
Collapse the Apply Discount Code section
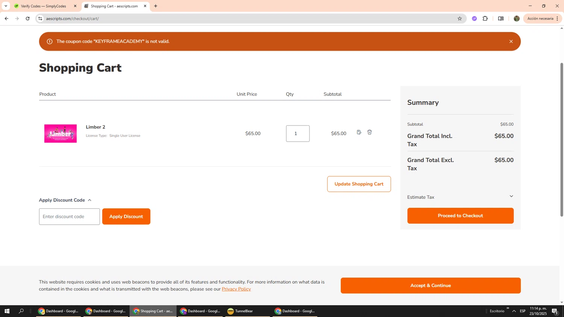coord(65,200)
